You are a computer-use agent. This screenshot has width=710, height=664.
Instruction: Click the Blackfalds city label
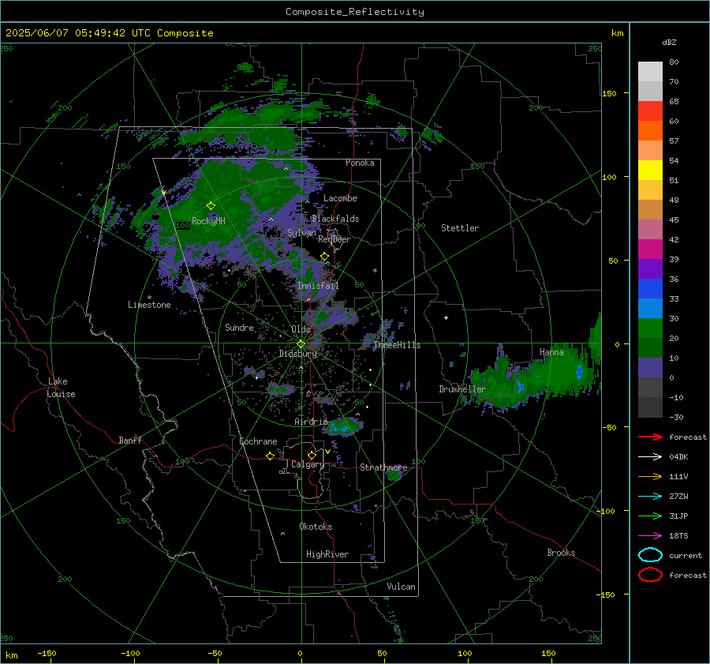pyautogui.click(x=335, y=219)
